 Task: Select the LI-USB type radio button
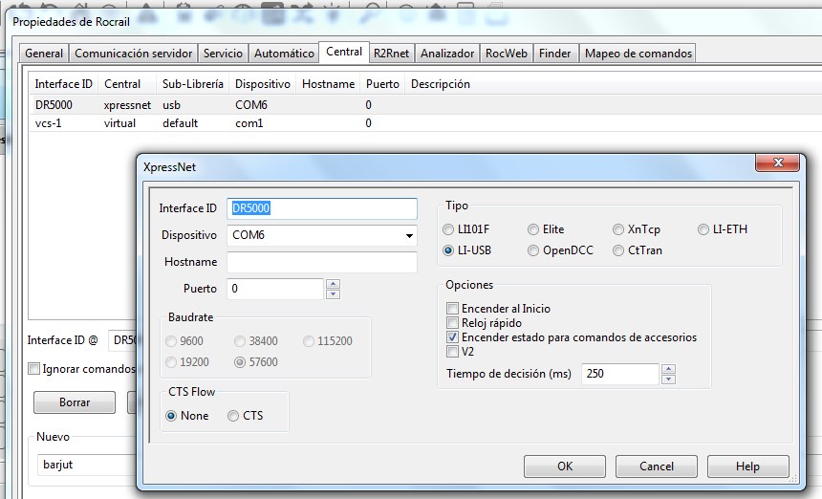click(x=448, y=250)
